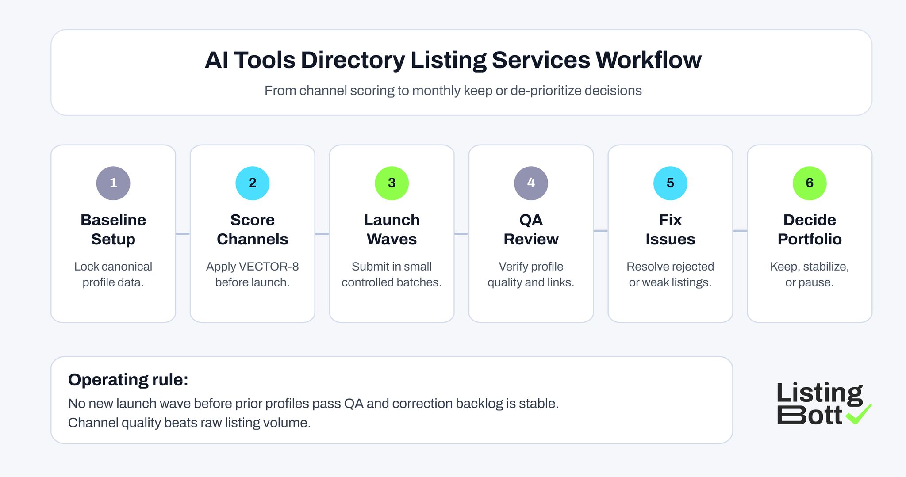Click the gray step 4 circle
This screenshot has width=906, height=477.
(531, 183)
